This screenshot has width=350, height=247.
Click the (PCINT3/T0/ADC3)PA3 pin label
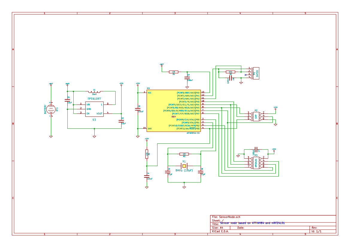(x=189, y=102)
